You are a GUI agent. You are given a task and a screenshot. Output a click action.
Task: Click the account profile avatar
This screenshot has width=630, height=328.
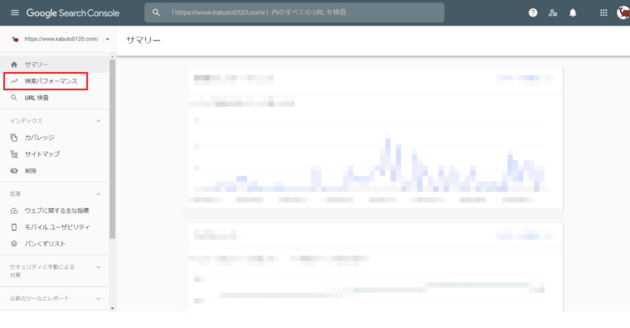(623, 13)
